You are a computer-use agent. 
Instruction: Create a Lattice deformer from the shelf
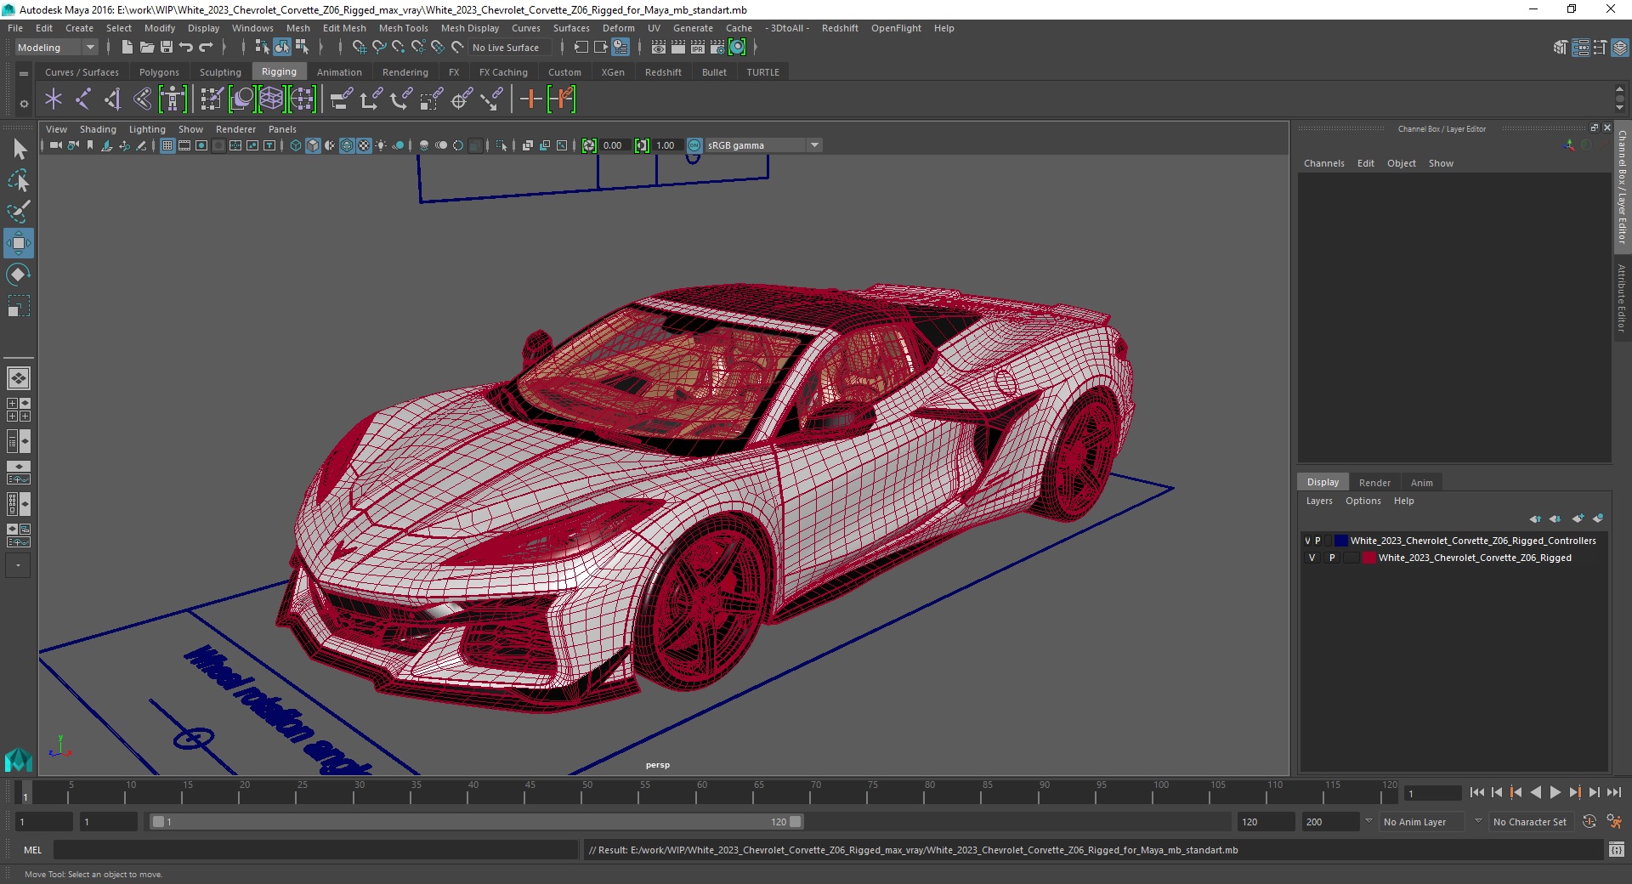(272, 99)
